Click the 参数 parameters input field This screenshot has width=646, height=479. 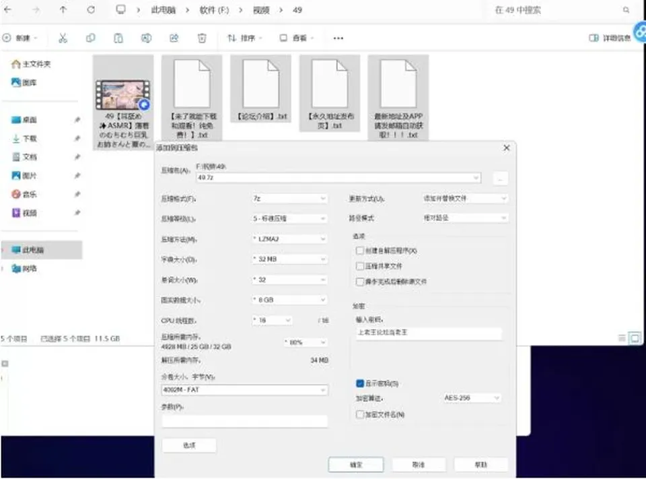click(245, 421)
